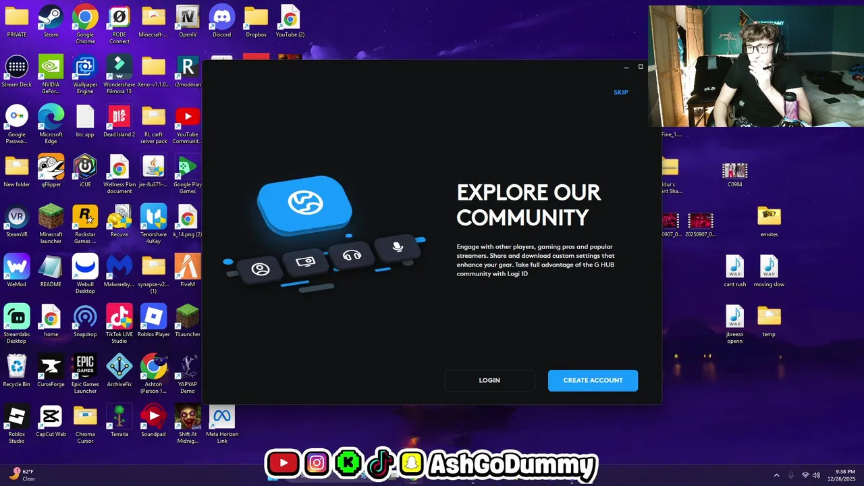Launch Discord from the desktop
Image resolution: width=864 pixels, height=486 pixels.
pyautogui.click(x=221, y=21)
